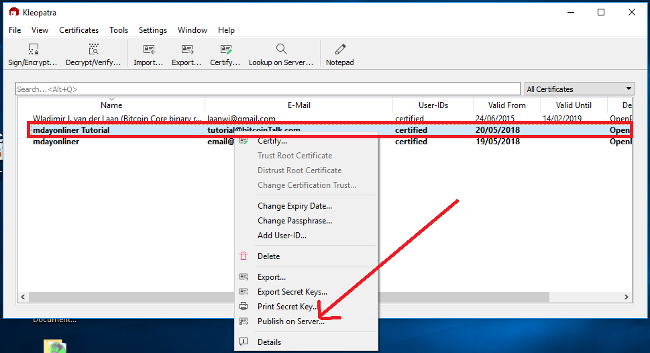This screenshot has height=353, width=650.
Task: Open the View menu
Action: coord(40,30)
